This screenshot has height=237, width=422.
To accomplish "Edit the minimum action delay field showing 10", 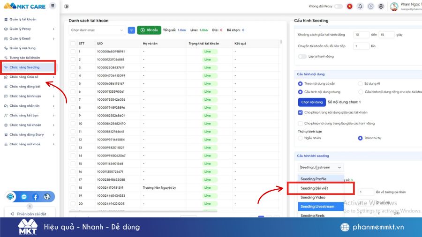I will click(361, 35).
